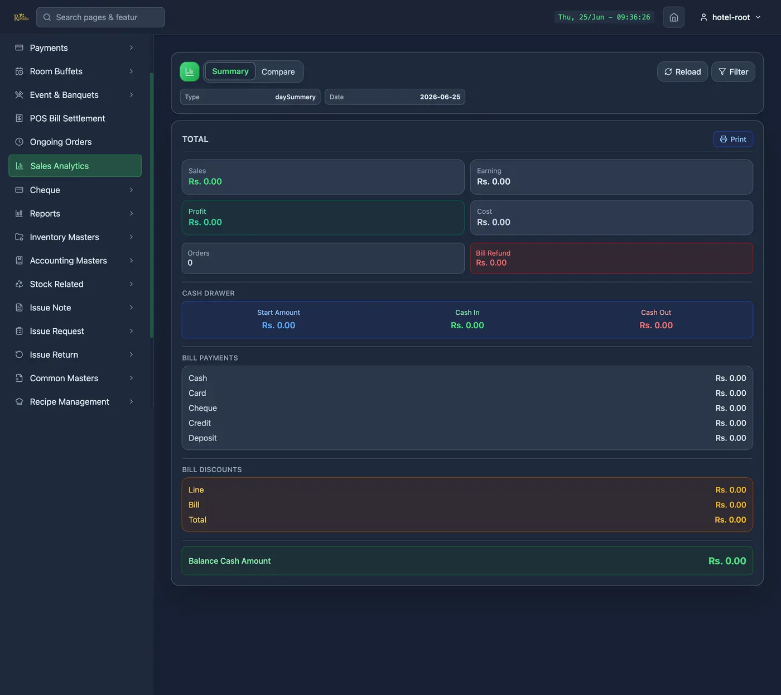Expand the Reports submenu chevron
This screenshot has height=695, width=781.
pos(131,213)
